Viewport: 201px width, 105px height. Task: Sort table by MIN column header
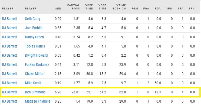(x=58, y=9)
